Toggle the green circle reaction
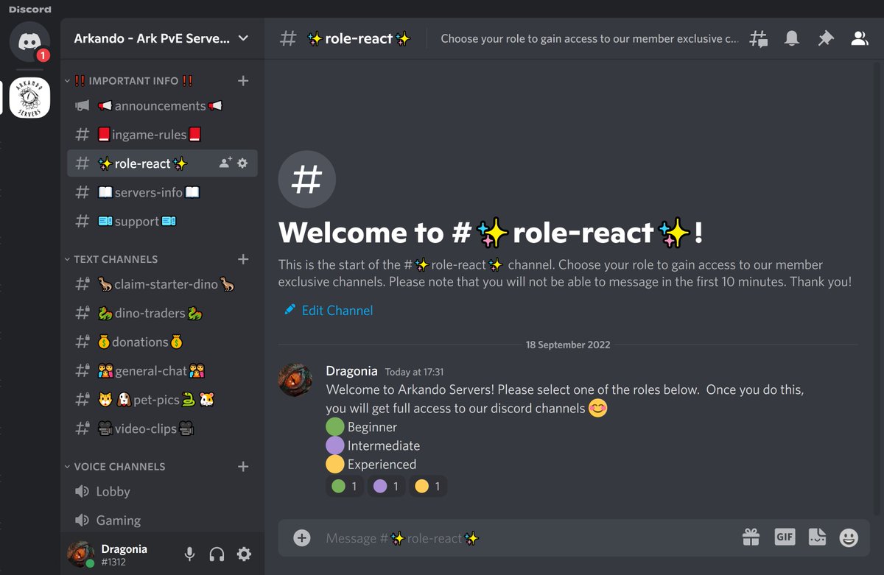Screen dimensions: 884x575 tap(344, 487)
